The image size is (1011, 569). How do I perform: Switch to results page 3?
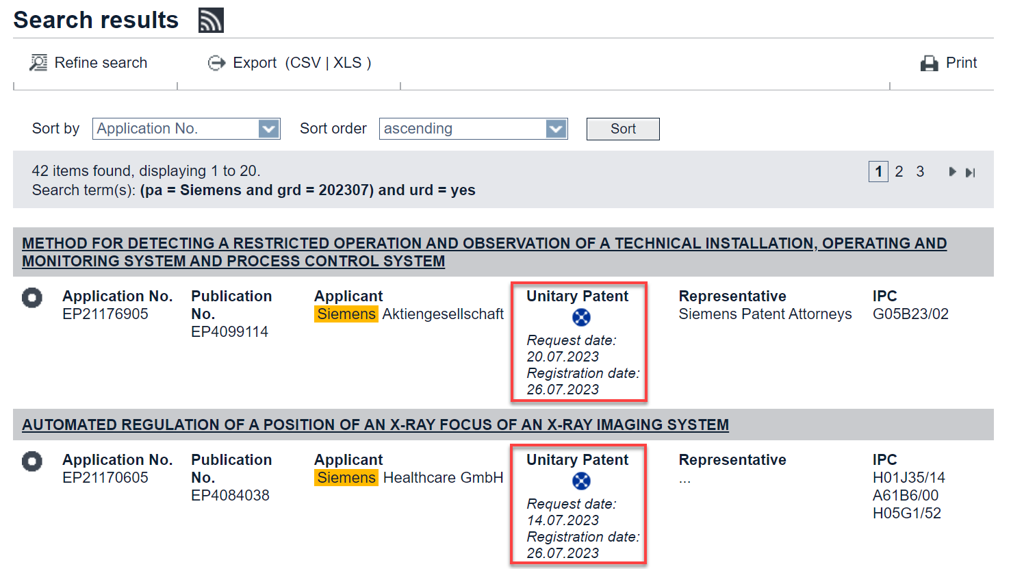(x=920, y=171)
